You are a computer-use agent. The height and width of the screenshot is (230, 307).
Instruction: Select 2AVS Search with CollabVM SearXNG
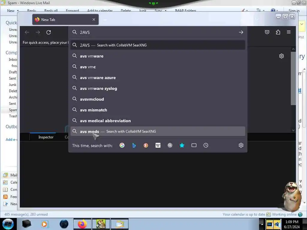pyautogui.click(x=158, y=45)
